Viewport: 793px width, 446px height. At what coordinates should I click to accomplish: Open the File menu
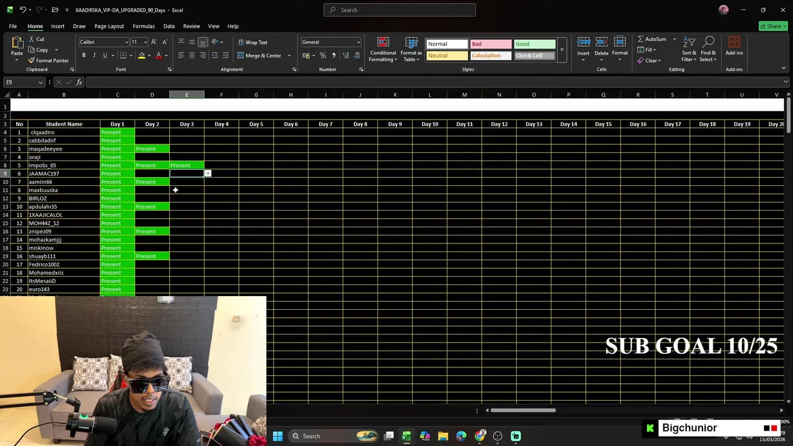pos(12,26)
